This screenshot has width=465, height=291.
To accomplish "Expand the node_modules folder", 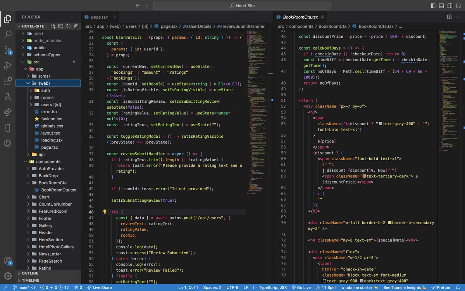I will (x=48, y=40).
